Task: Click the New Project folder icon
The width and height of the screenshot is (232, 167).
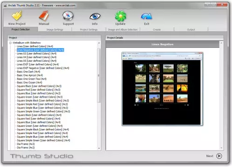Action: tap(17, 16)
